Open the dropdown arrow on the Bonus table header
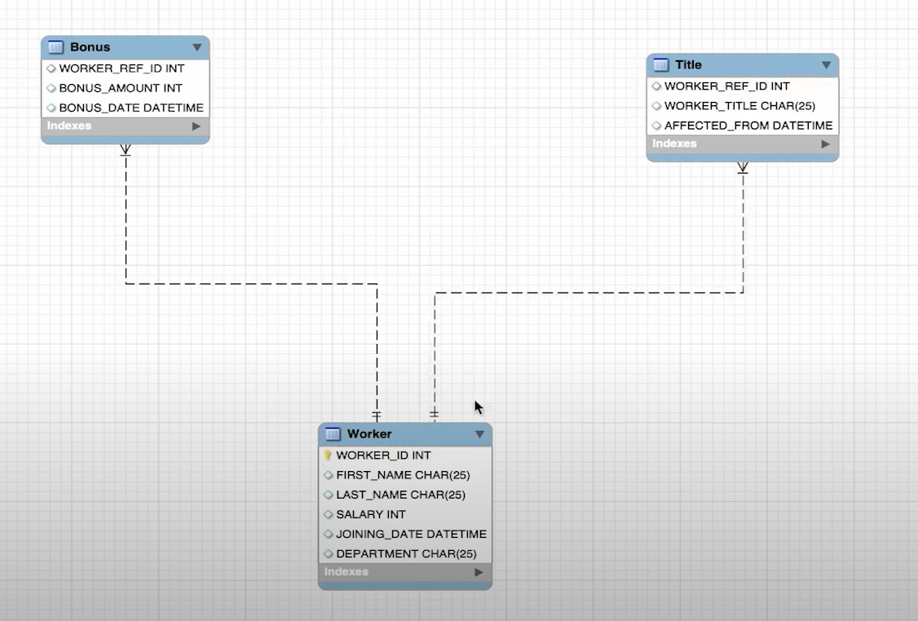The width and height of the screenshot is (918, 621). [196, 46]
